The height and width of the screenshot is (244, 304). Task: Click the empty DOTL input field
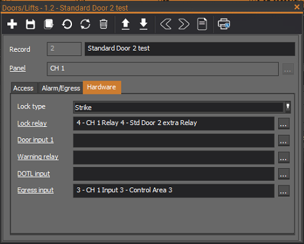(x=174, y=174)
